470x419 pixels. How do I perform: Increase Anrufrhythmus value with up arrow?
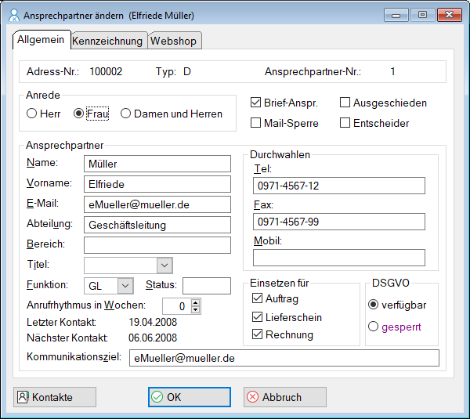pyautogui.click(x=196, y=302)
